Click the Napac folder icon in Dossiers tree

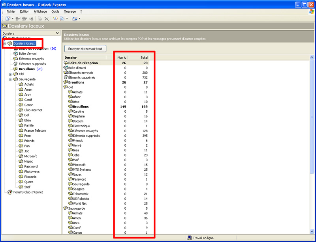coord(21,161)
